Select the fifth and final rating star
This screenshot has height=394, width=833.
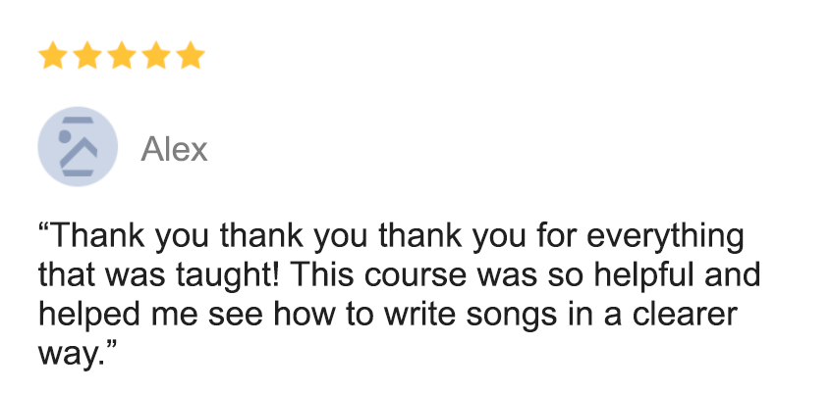[191, 56]
